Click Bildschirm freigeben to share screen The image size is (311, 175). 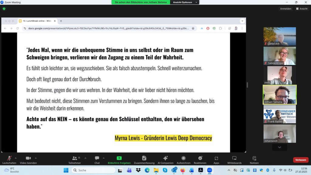pos(119,160)
